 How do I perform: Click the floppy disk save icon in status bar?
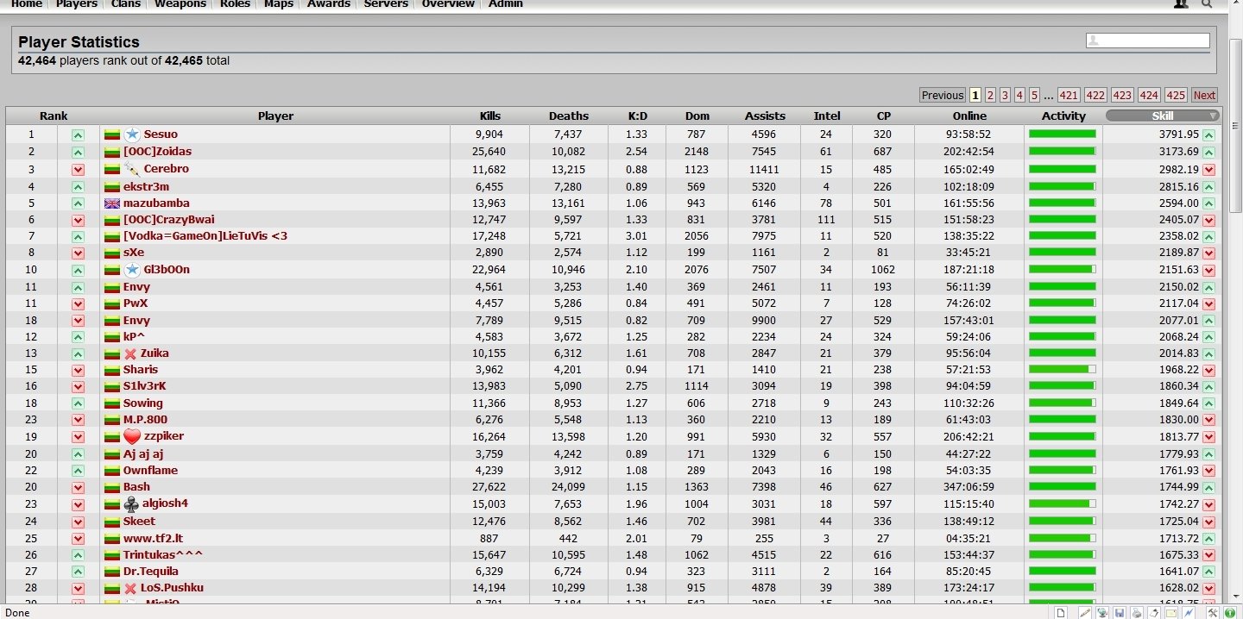(x=1119, y=612)
